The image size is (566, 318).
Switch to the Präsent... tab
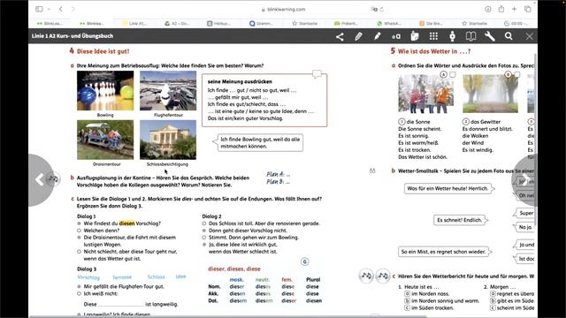[346, 24]
